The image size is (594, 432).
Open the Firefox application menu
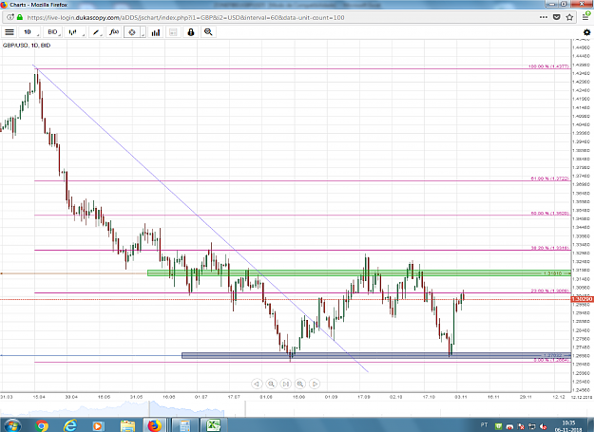tap(585, 16)
